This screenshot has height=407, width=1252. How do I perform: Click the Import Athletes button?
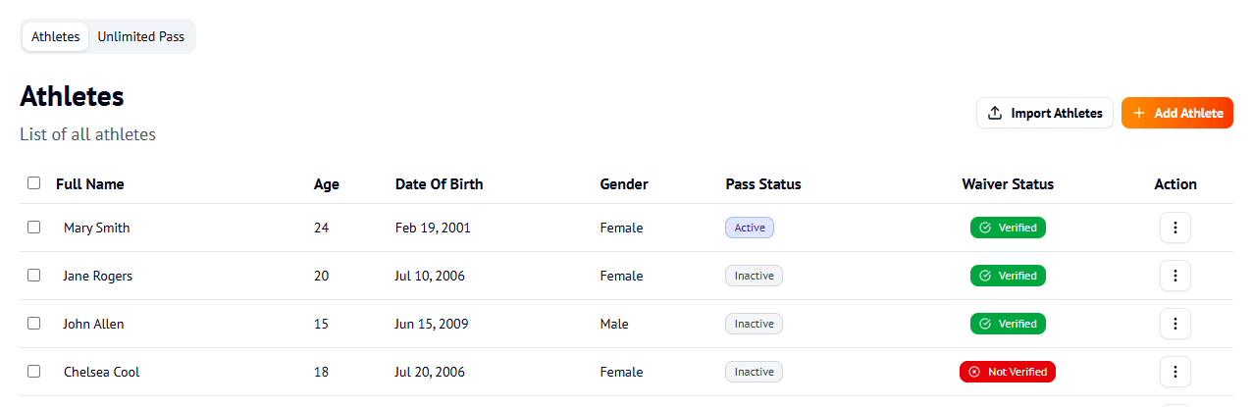pos(1045,113)
